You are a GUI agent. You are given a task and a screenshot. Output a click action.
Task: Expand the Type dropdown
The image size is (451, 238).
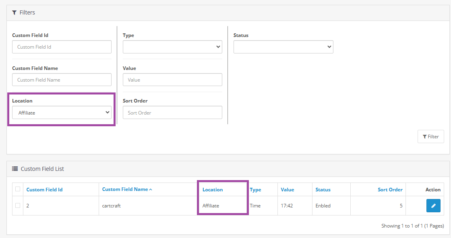[x=172, y=47]
